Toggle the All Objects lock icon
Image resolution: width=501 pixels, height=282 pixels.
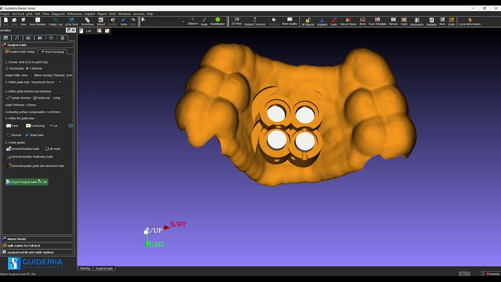click(x=308, y=22)
